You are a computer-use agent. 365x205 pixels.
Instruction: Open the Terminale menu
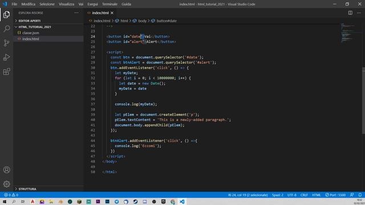[109, 4]
